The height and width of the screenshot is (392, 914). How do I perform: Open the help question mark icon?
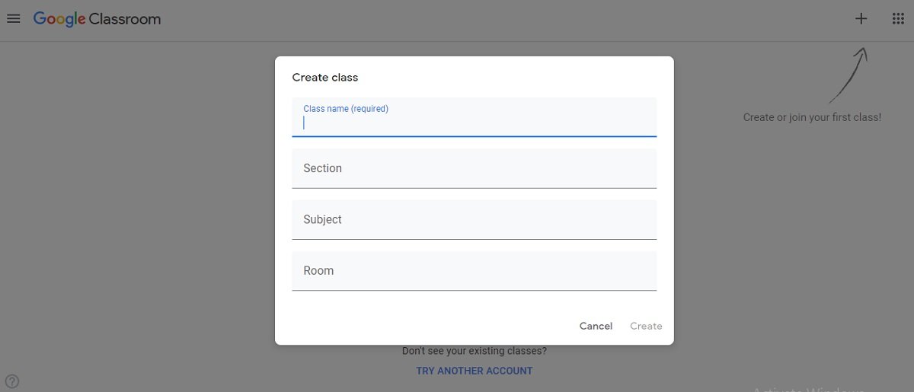[x=12, y=381]
